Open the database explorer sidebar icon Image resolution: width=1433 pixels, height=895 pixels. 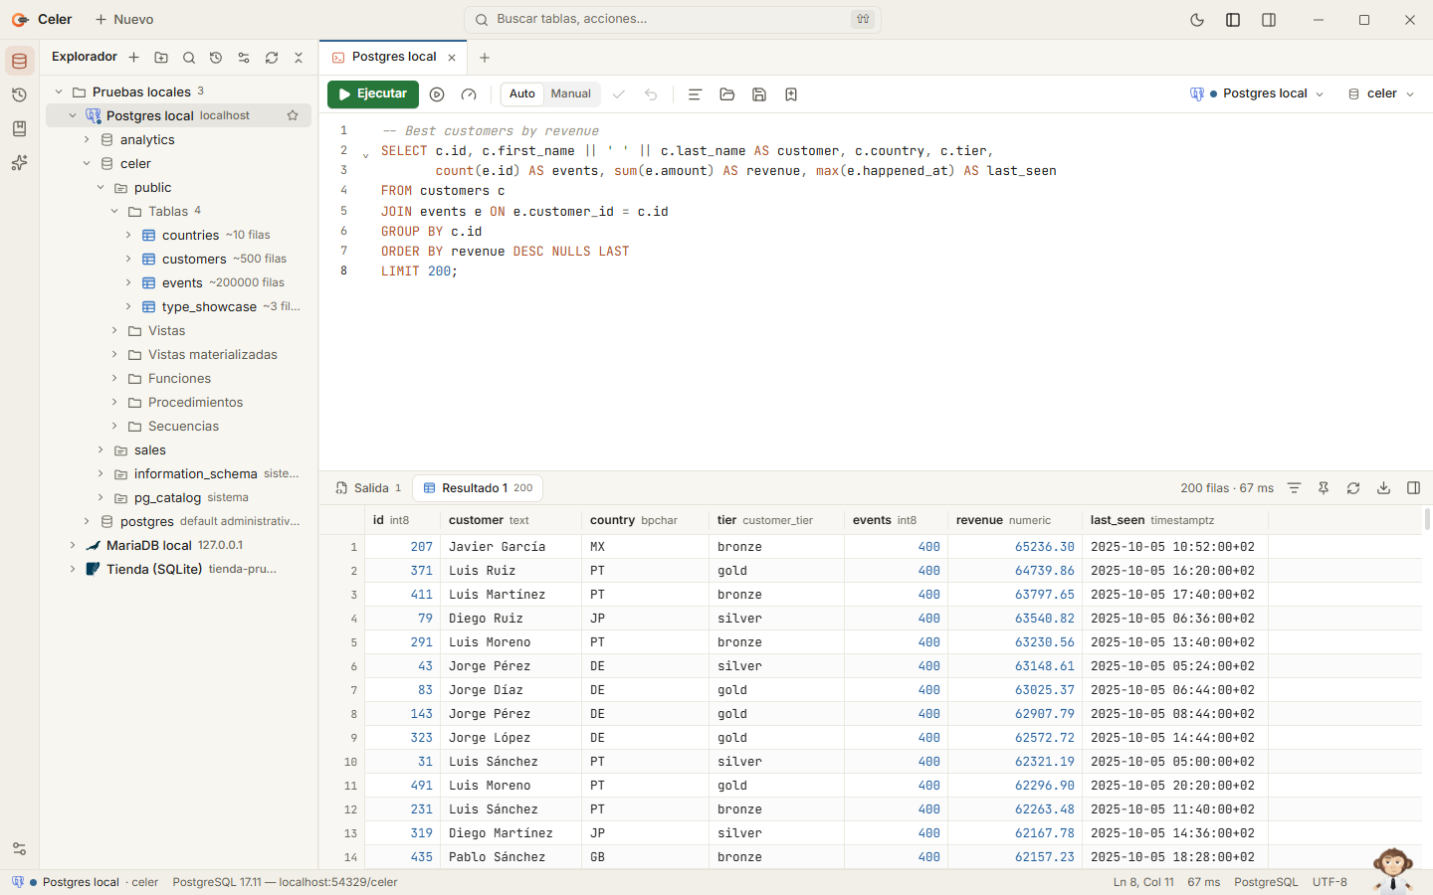point(19,61)
